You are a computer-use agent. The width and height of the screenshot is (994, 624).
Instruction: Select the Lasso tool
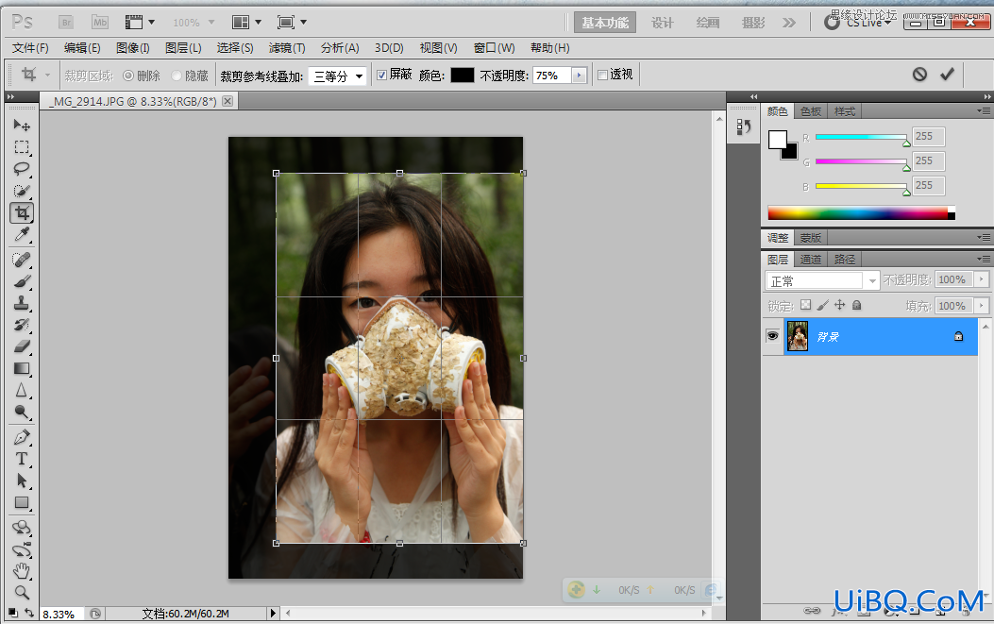(22, 169)
